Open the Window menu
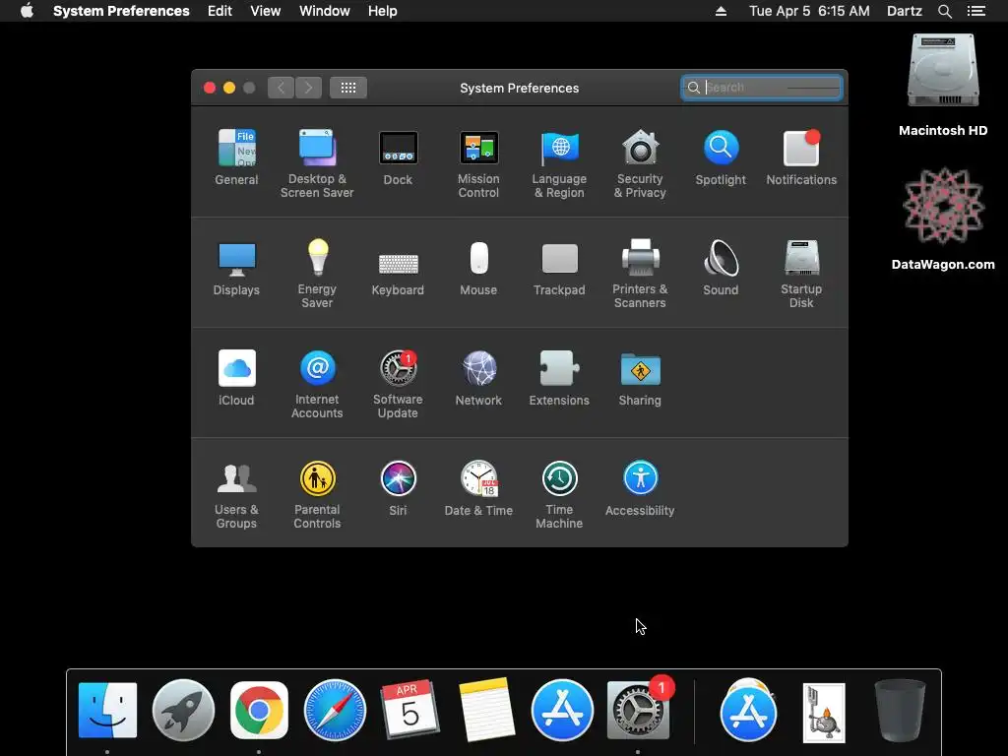This screenshot has height=756, width=1008. tap(325, 11)
